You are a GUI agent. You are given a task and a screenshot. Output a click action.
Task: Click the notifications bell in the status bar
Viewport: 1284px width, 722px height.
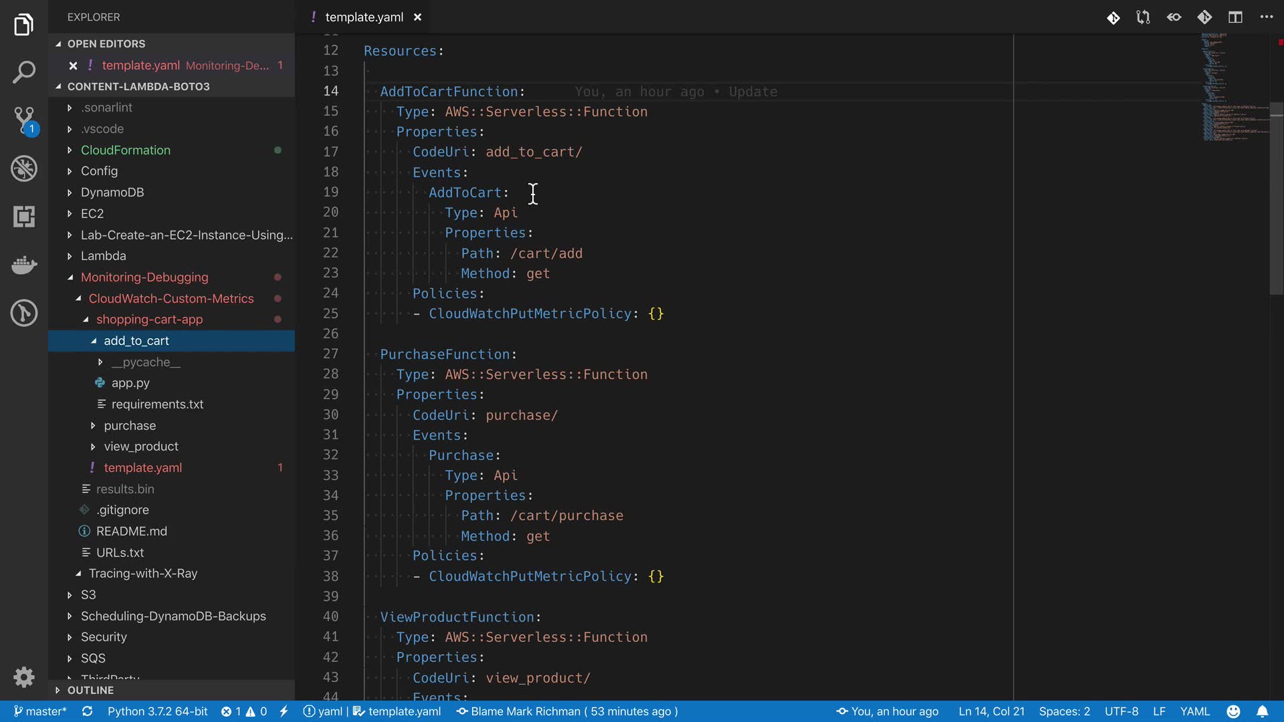coord(1262,711)
